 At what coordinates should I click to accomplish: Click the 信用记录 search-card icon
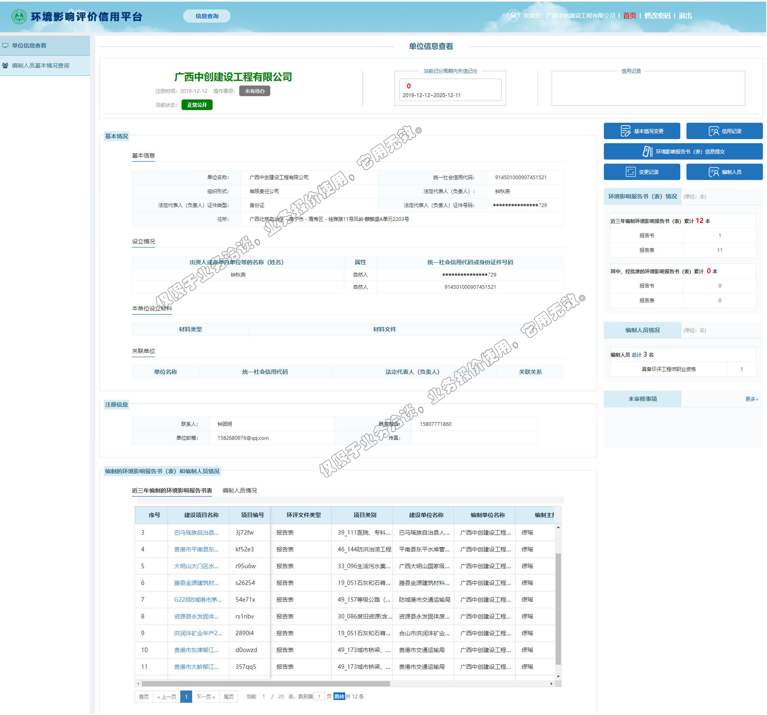[713, 131]
